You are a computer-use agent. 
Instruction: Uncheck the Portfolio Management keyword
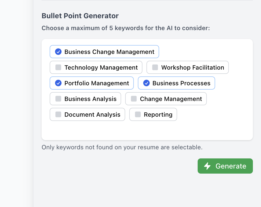click(91, 83)
